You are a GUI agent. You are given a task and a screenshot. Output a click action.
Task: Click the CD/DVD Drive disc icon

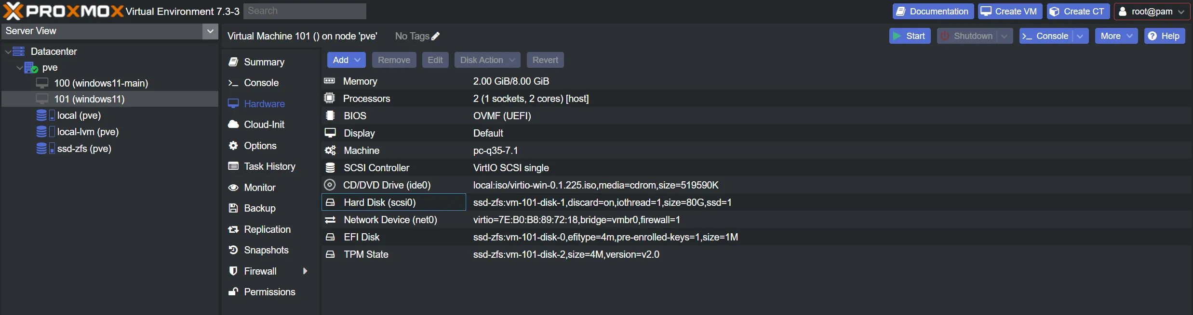pos(330,185)
